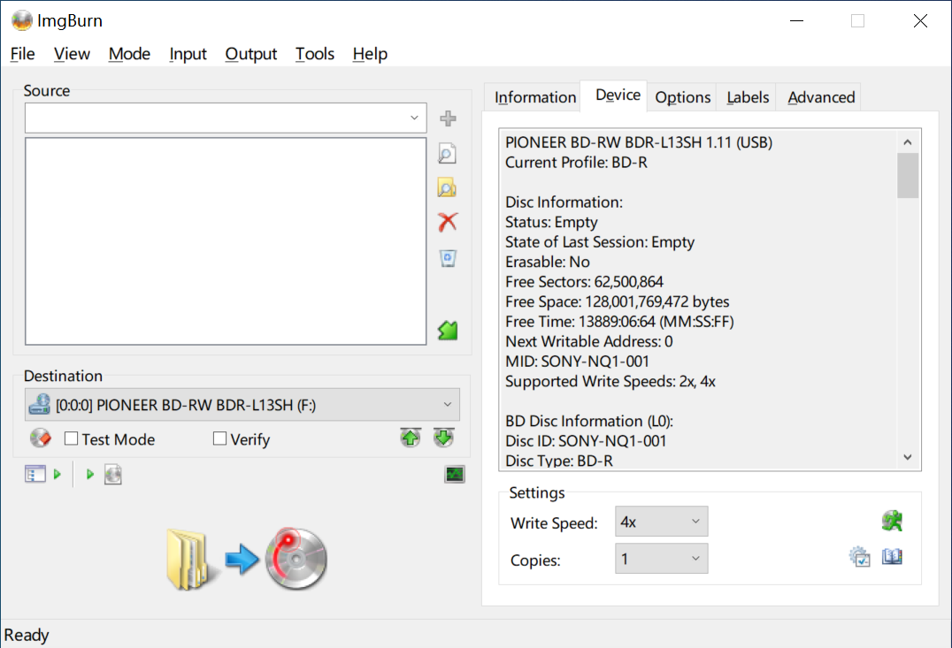
Task: Click the erase disc icon beside Test Mode
Action: [40, 438]
